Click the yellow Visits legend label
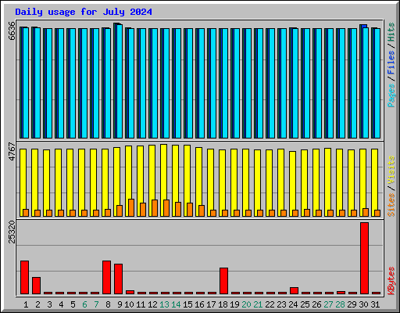This screenshot has width=400, height=313. (x=391, y=170)
